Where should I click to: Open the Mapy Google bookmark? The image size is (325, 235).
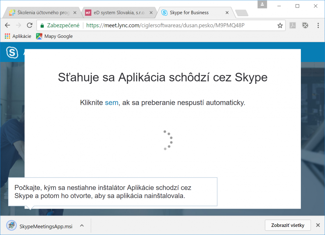point(55,36)
